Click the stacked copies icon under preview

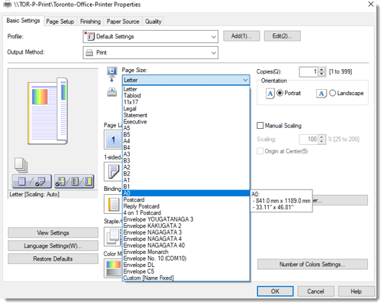(x=21, y=165)
